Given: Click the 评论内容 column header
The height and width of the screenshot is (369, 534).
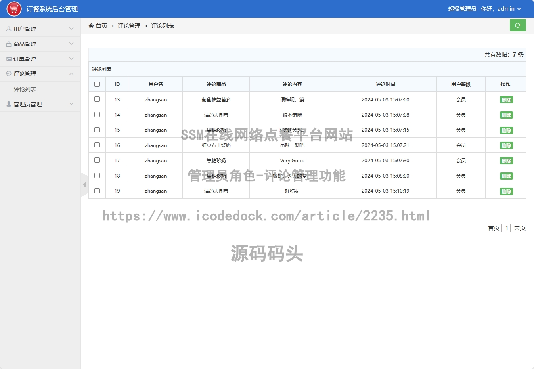Looking at the screenshot, I should [292, 84].
